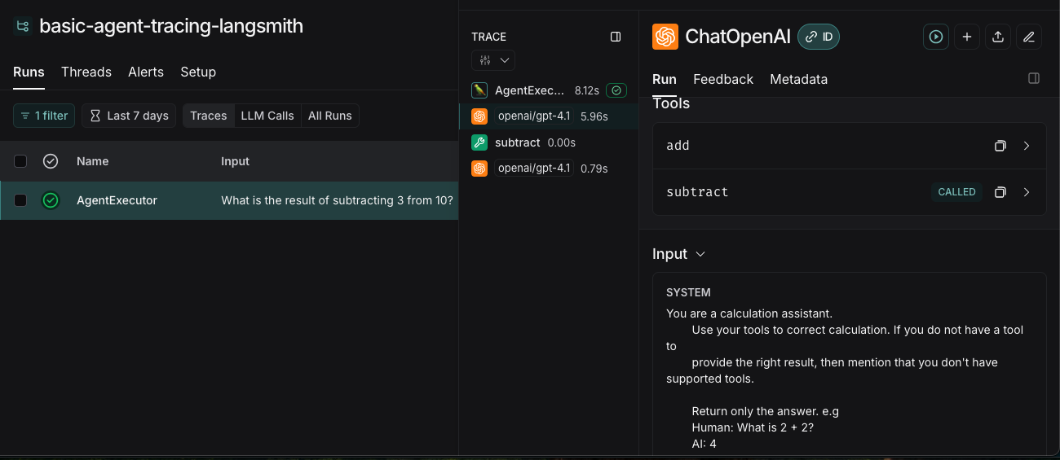Show All Runs view
The width and height of the screenshot is (1060, 460).
[x=330, y=116]
